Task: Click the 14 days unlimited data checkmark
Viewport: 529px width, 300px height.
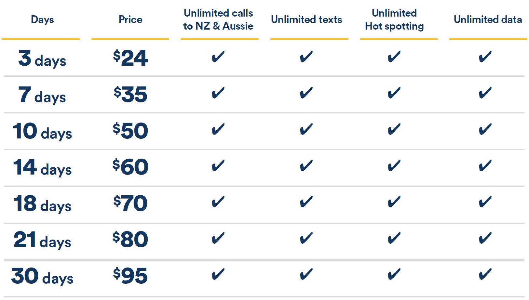Action: (485, 166)
